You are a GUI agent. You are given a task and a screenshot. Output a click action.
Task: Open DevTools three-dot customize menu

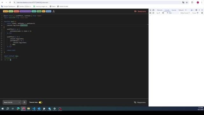(x=199, y=10)
